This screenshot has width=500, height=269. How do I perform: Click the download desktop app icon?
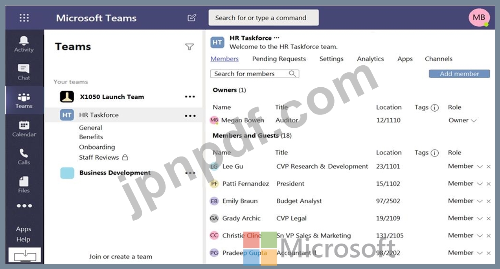pyautogui.click(x=25, y=255)
